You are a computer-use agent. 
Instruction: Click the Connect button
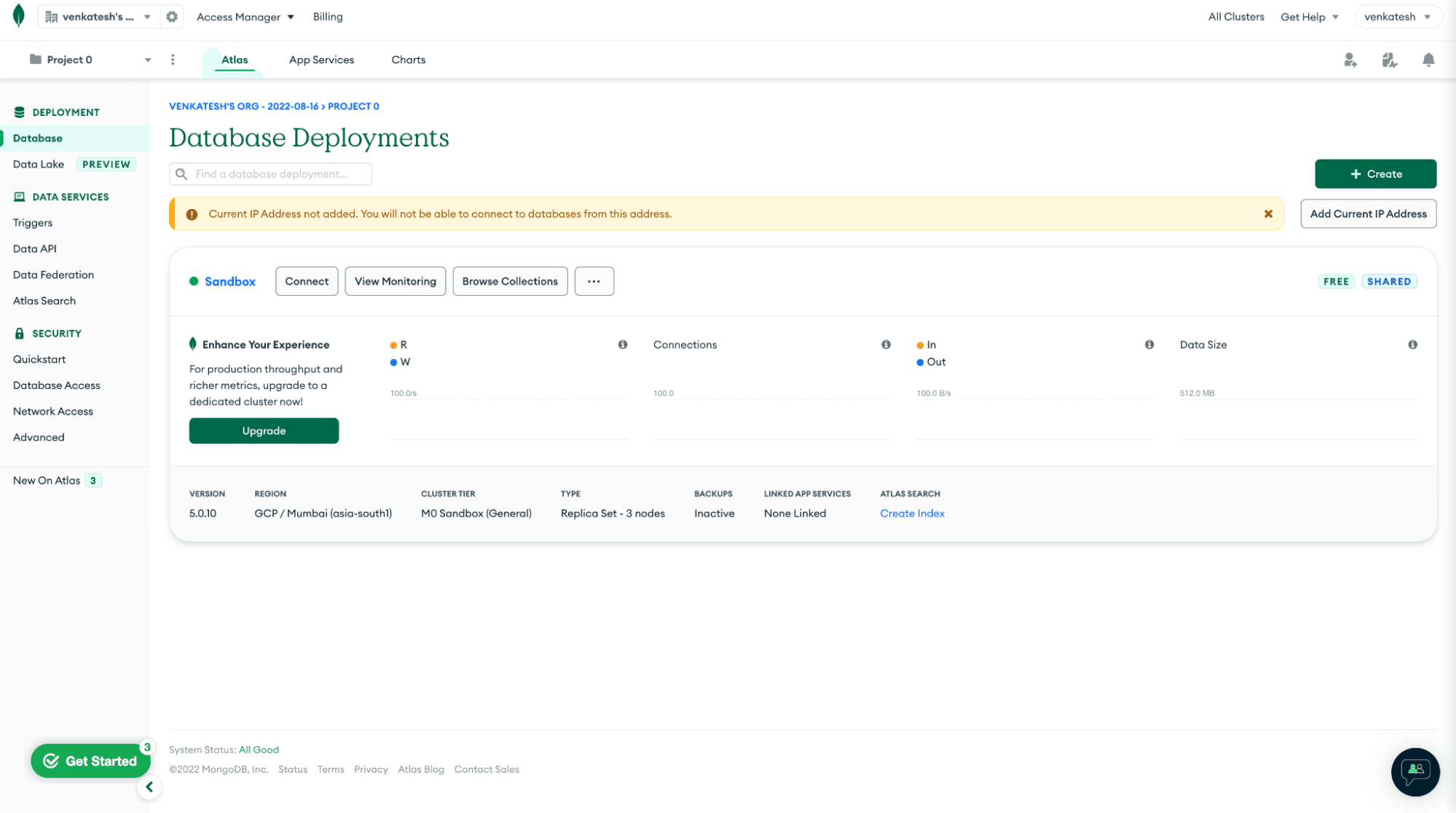tap(307, 281)
